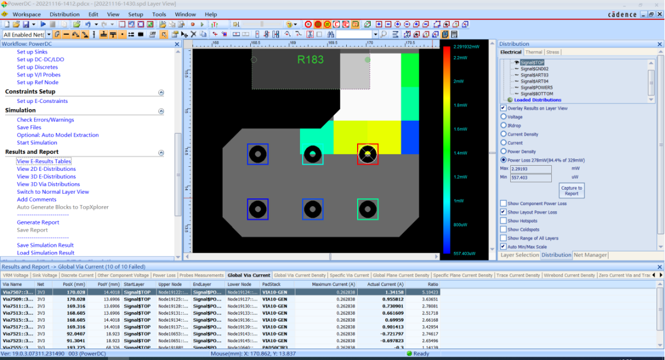Toggle Overlay Results on Layer View checkbox

click(503, 108)
